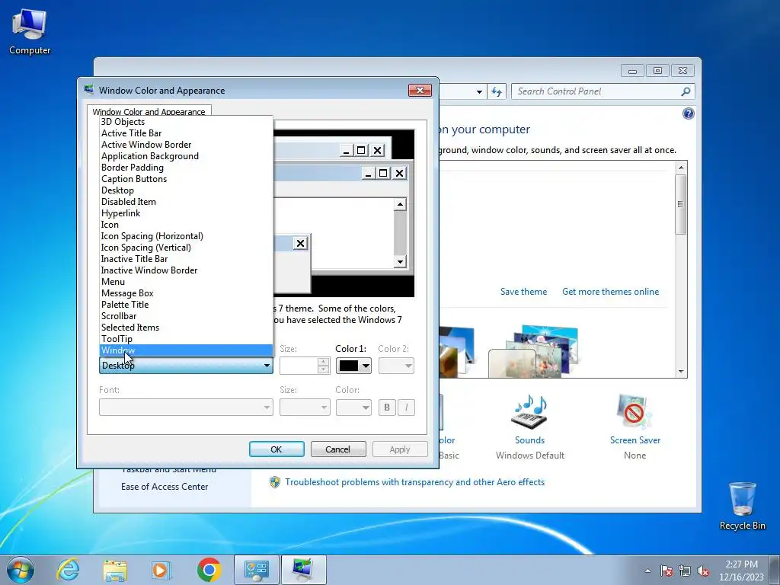Image resolution: width=780 pixels, height=585 pixels.
Task: Click the Save theme link
Action: click(x=523, y=292)
